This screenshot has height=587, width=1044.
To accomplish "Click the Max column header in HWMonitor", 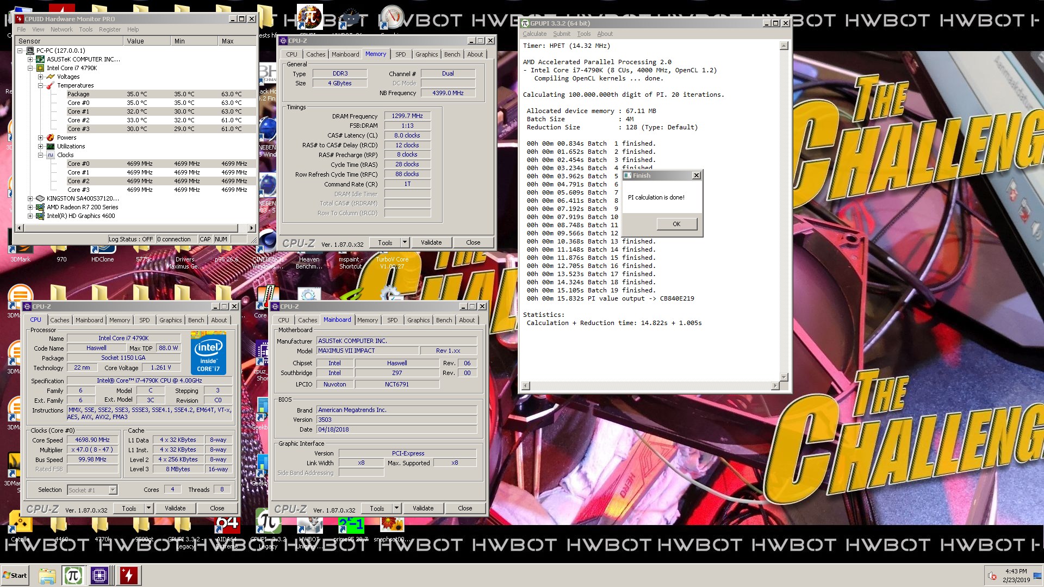I will pos(237,41).
